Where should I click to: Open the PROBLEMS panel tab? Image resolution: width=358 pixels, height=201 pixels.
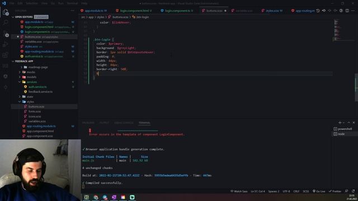(x=88, y=123)
